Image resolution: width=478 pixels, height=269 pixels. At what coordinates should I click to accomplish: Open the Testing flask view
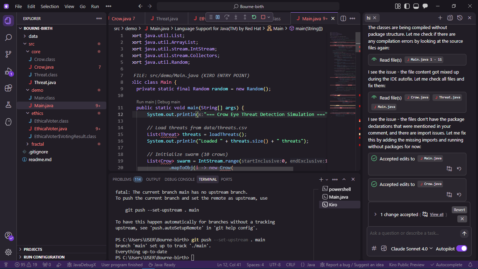pos(8,105)
